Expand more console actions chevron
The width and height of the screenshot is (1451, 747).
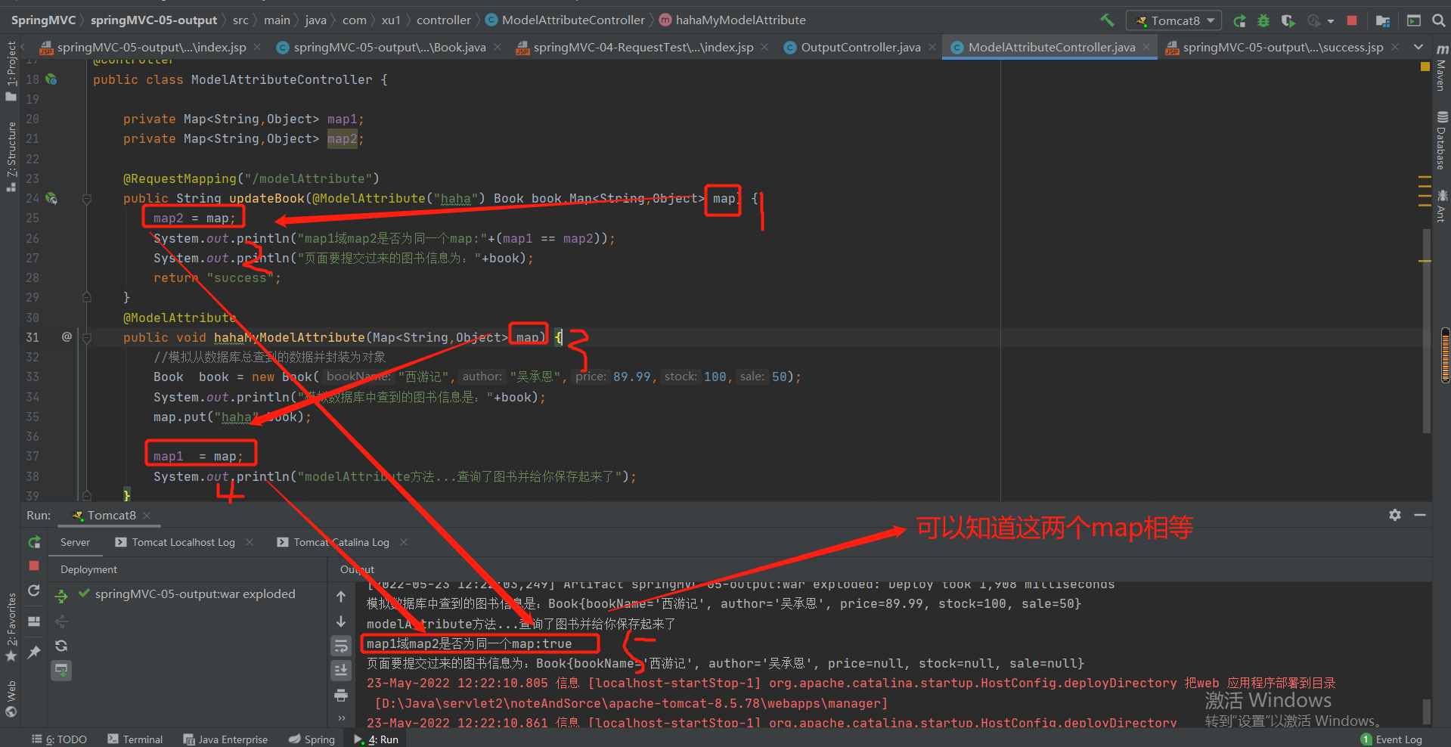click(341, 718)
